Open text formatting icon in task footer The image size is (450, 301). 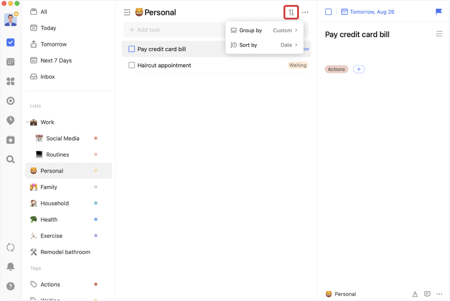tap(415, 294)
